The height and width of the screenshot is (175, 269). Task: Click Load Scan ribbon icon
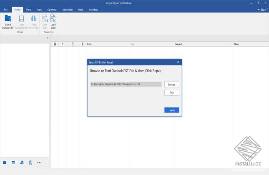(x=53, y=18)
